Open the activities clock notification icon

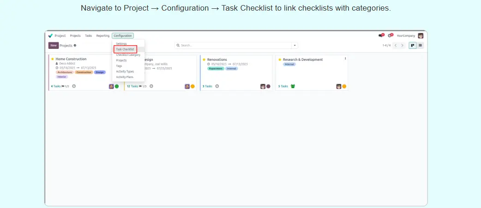click(x=390, y=36)
